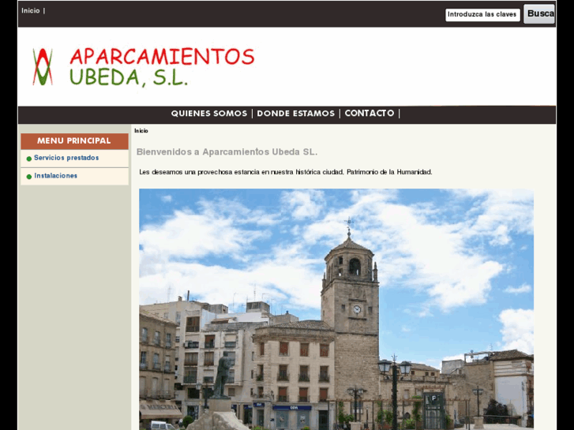This screenshot has width=574, height=430.
Task: Click the green bullet beside Instalaciones
Action: [x=29, y=177]
